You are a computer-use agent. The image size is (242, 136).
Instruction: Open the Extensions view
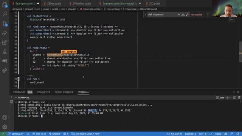[5, 42]
